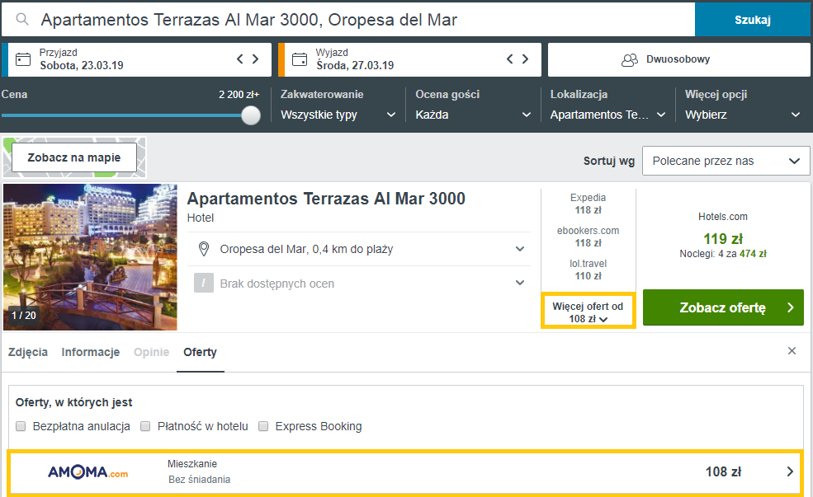This screenshot has width=813, height=497.
Task: Close the offers panel with X
Action: pyautogui.click(x=792, y=351)
